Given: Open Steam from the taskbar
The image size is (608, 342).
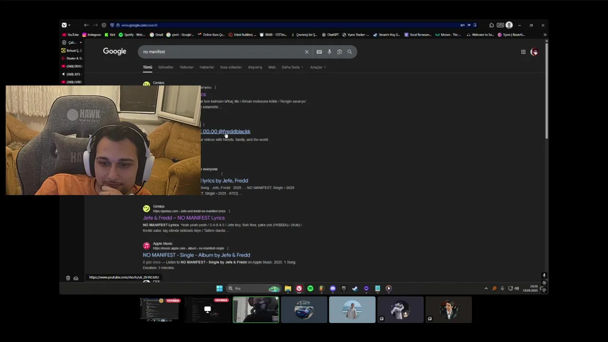Looking at the screenshot, I should [355, 288].
